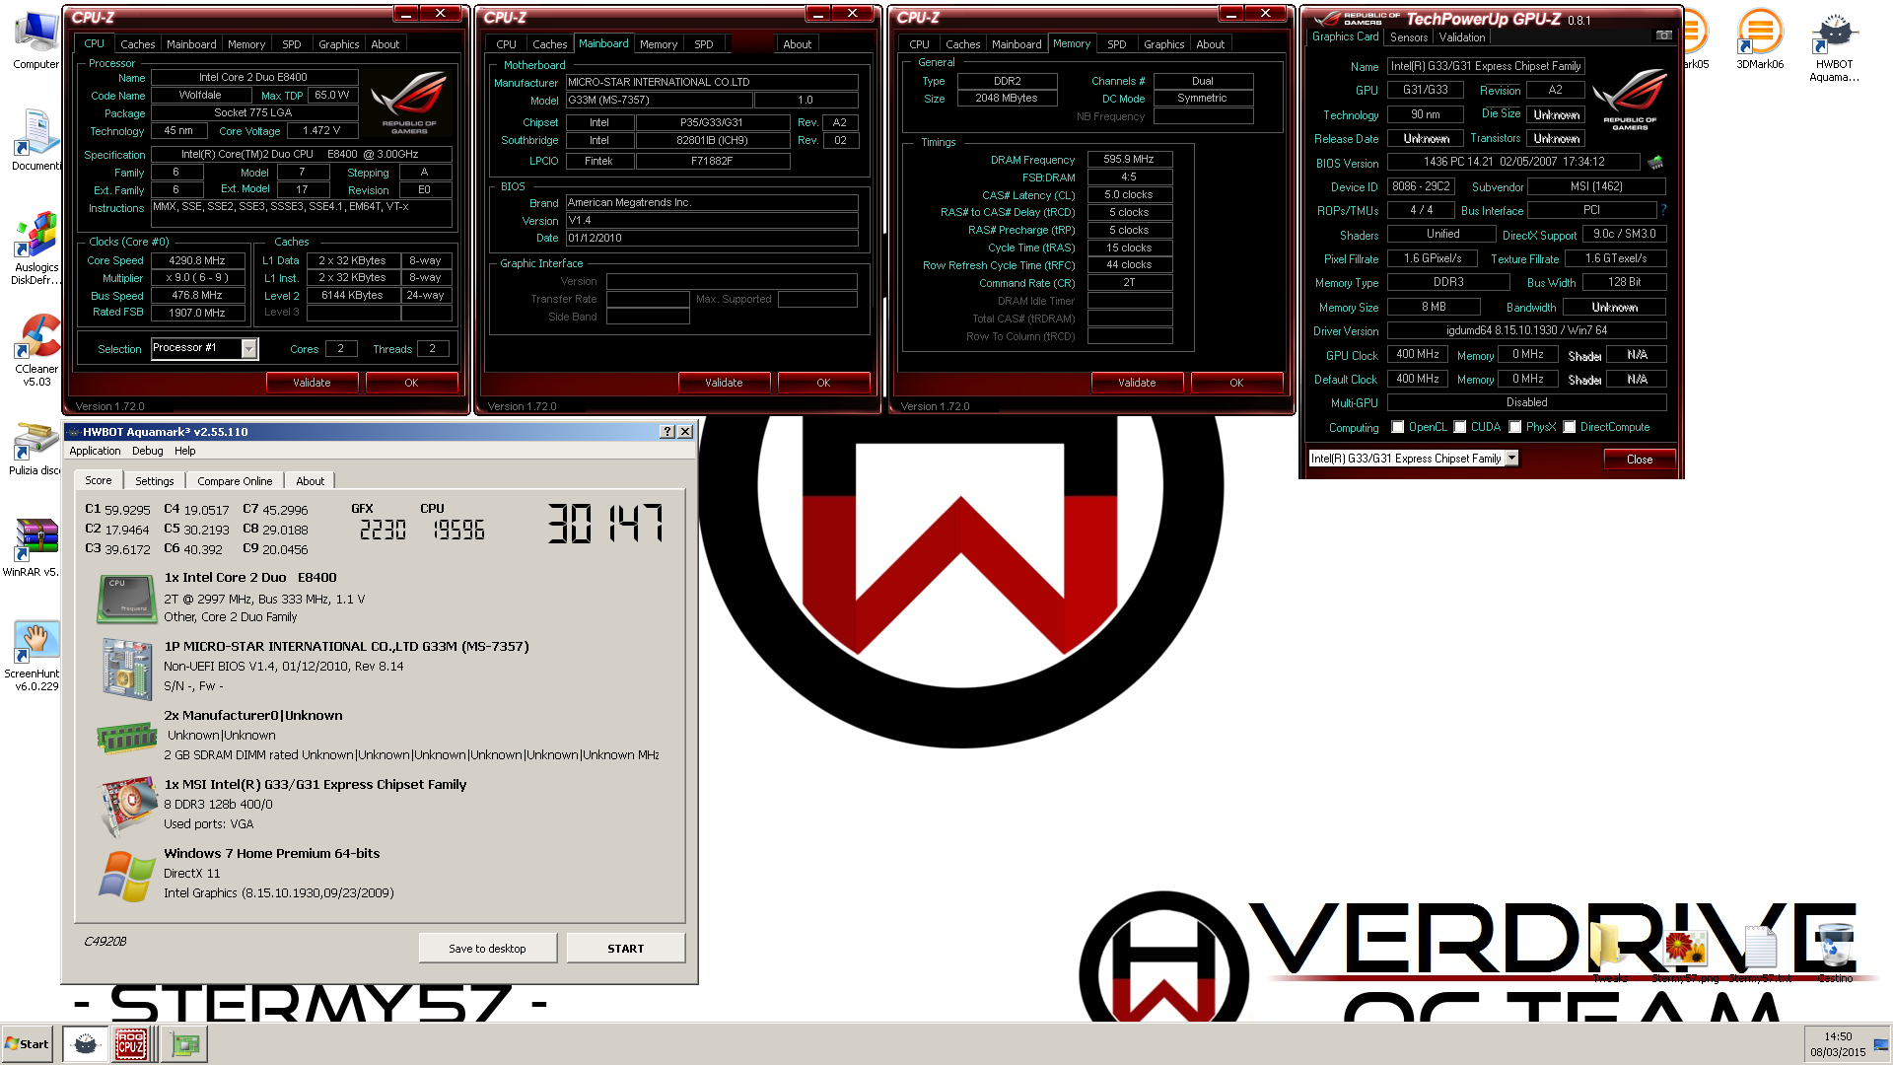The width and height of the screenshot is (1893, 1065).
Task: Switch to HWBOT Aquamark taskbar button
Action: pyautogui.click(x=85, y=1044)
